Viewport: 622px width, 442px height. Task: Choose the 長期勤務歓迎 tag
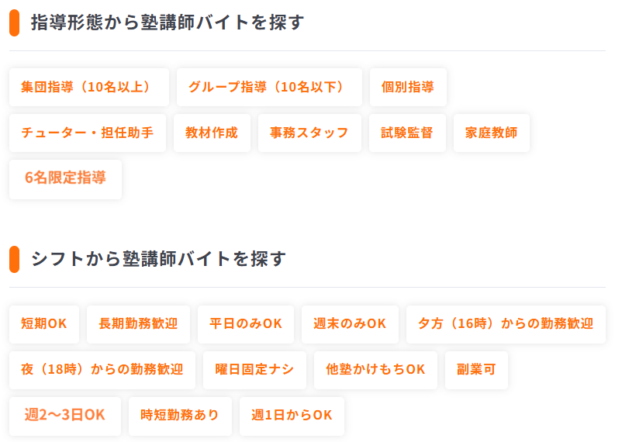pyautogui.click(x=138, y=323)
